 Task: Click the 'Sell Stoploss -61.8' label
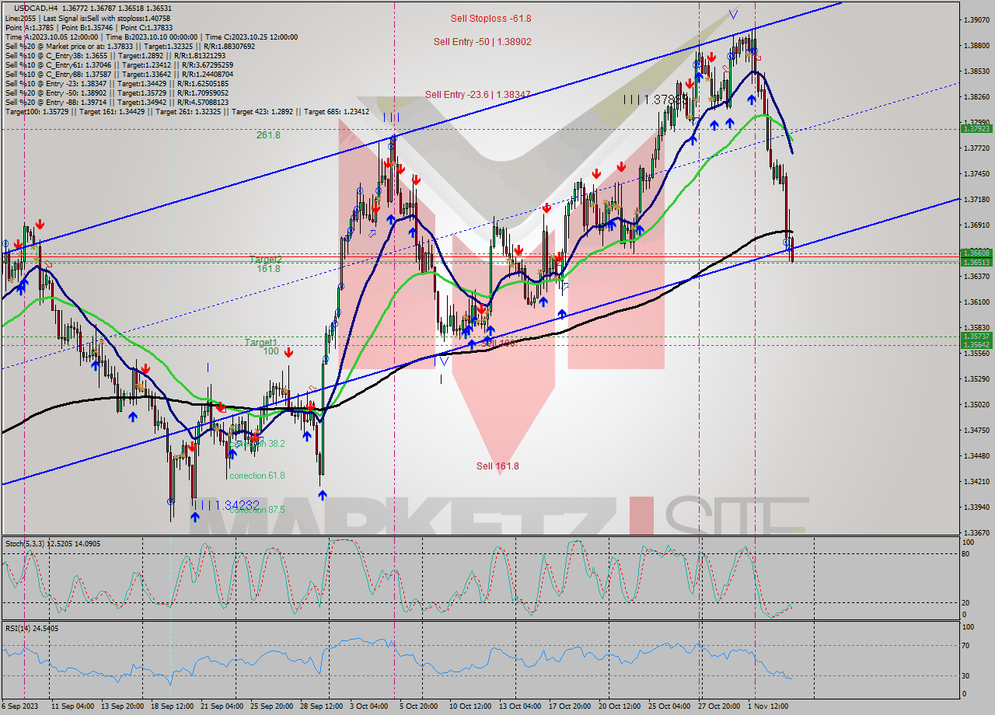(491, 19)
